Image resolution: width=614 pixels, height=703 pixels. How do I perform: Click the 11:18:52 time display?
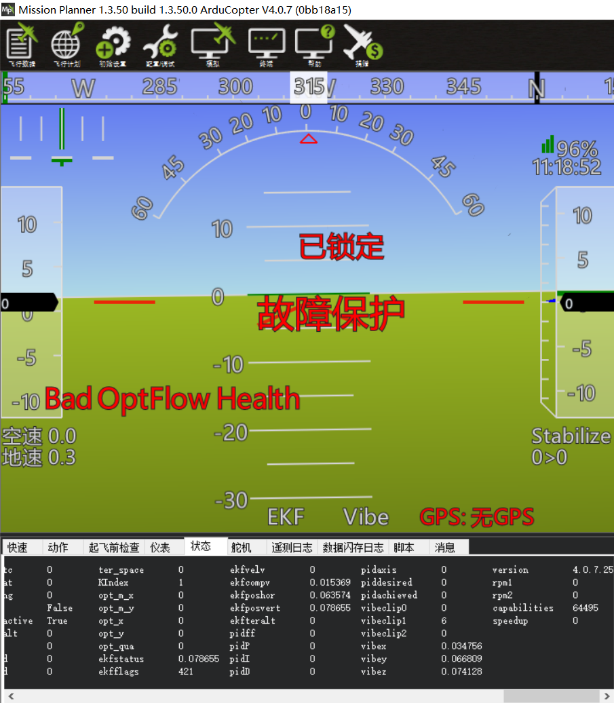(567, 167)
